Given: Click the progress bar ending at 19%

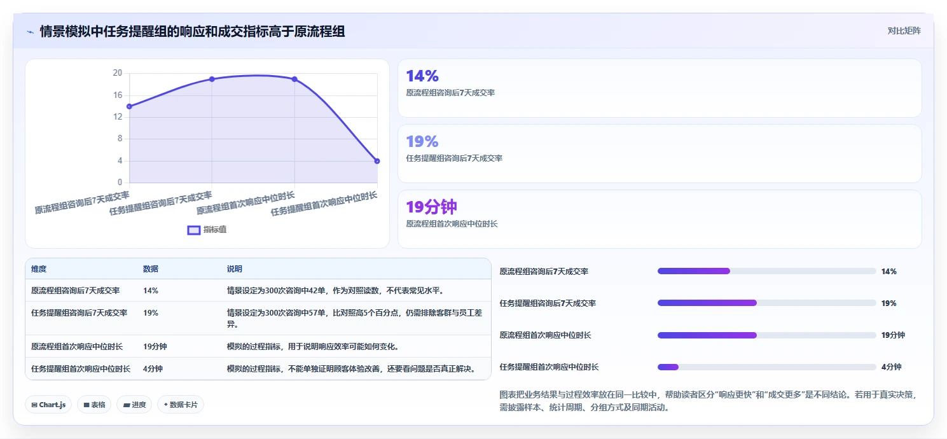Looking at the screenshot, I should point(766,303).
